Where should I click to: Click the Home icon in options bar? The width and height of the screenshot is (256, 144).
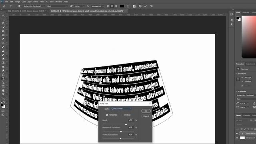pyautogui.click(x=4, y=6)
